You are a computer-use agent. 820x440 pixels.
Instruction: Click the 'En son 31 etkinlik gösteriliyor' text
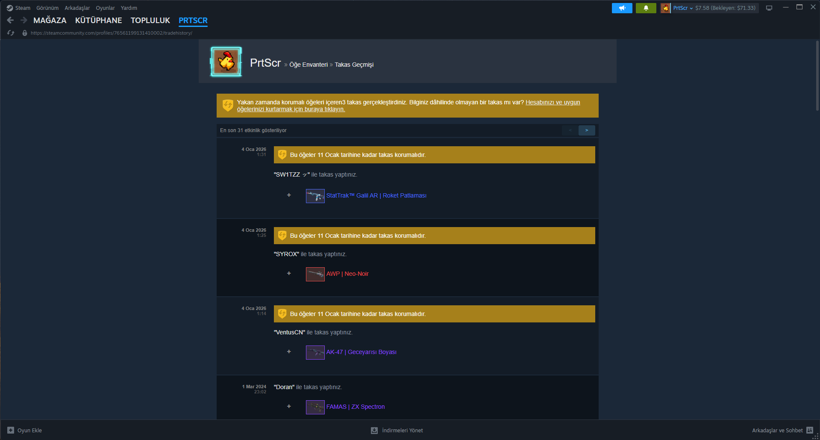(x=253, y=130)
